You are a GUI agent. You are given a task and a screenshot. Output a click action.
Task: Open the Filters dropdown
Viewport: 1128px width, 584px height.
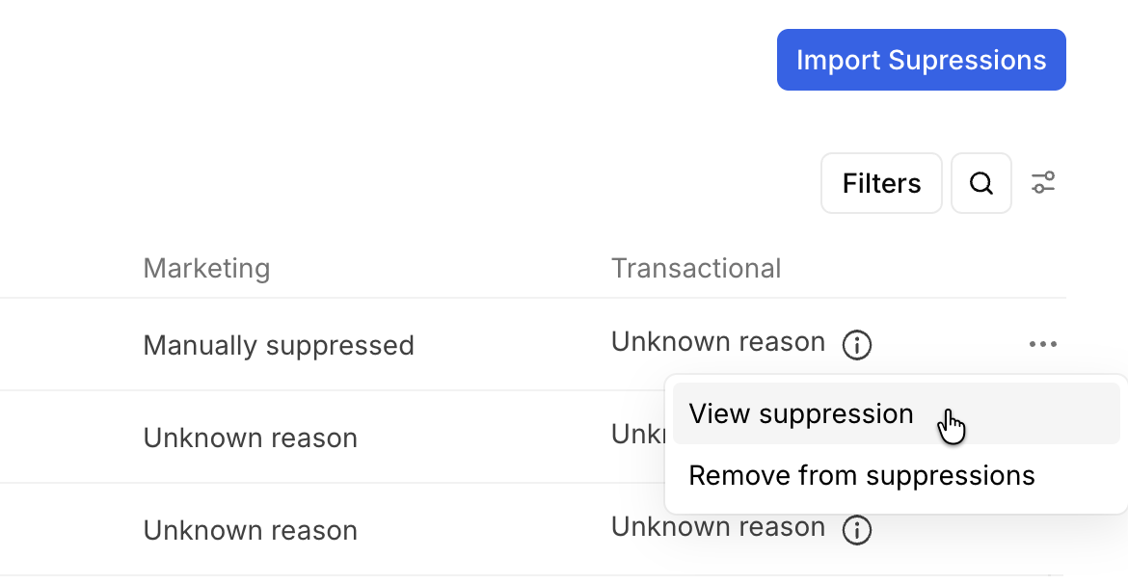[x=881, y=183]
